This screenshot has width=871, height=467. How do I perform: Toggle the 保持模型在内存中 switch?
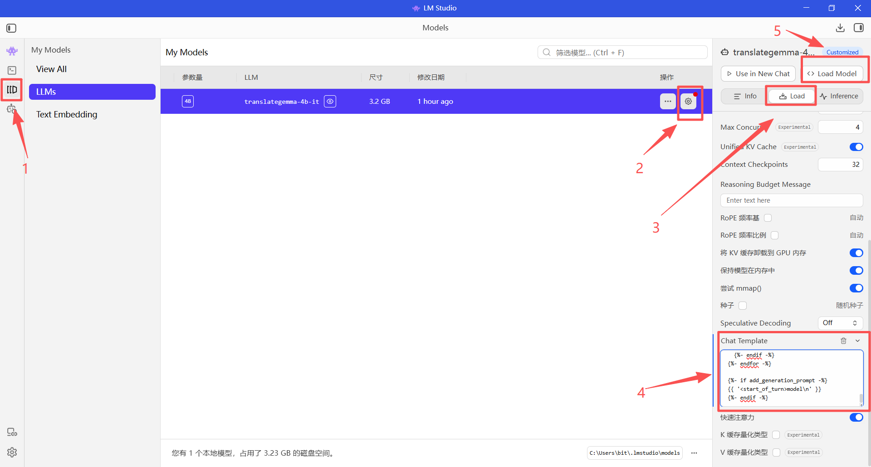click(856, 271)
